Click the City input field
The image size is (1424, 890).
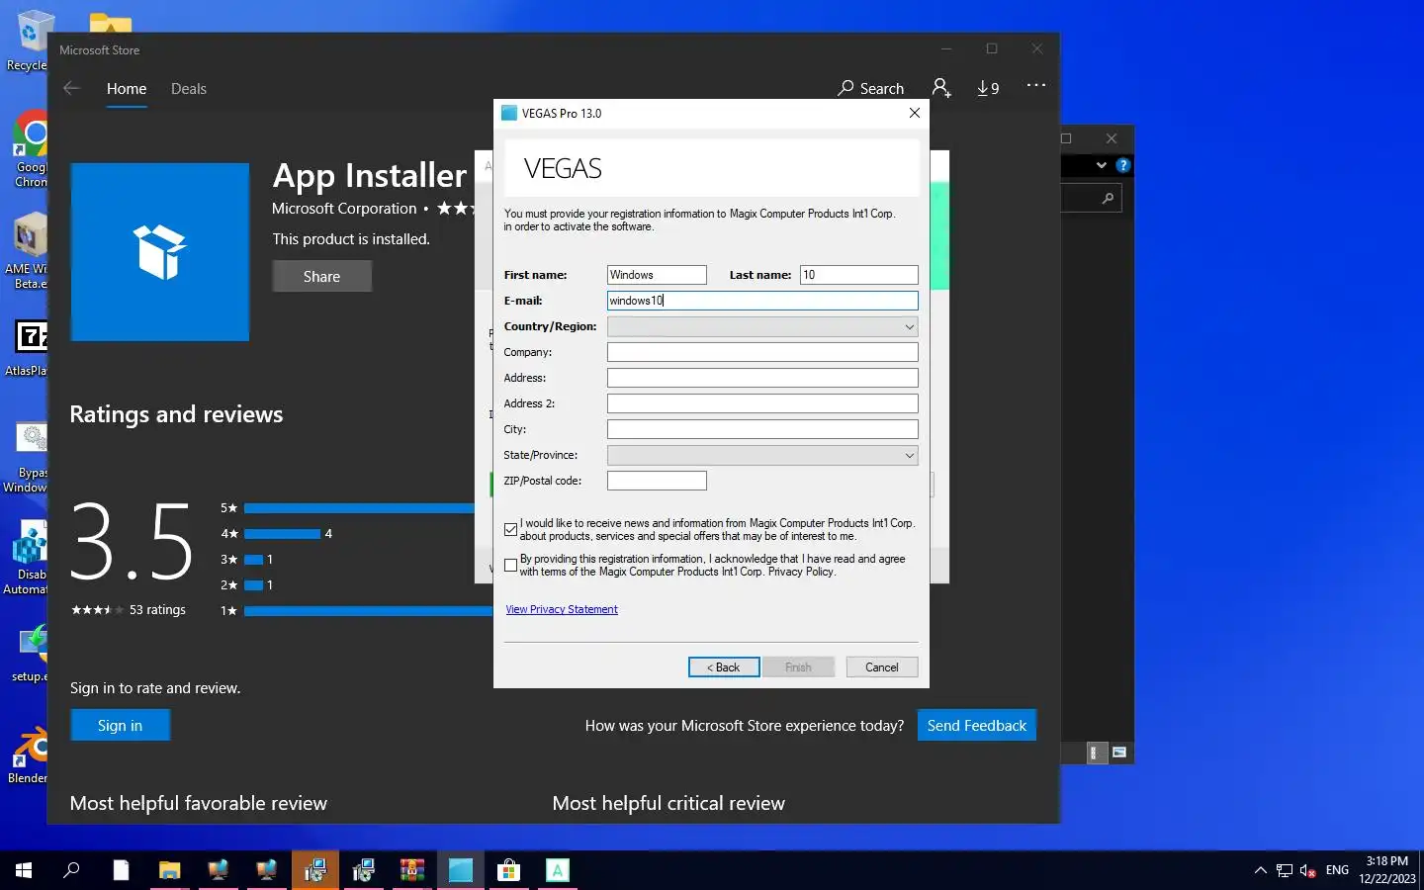click(762, 429)
